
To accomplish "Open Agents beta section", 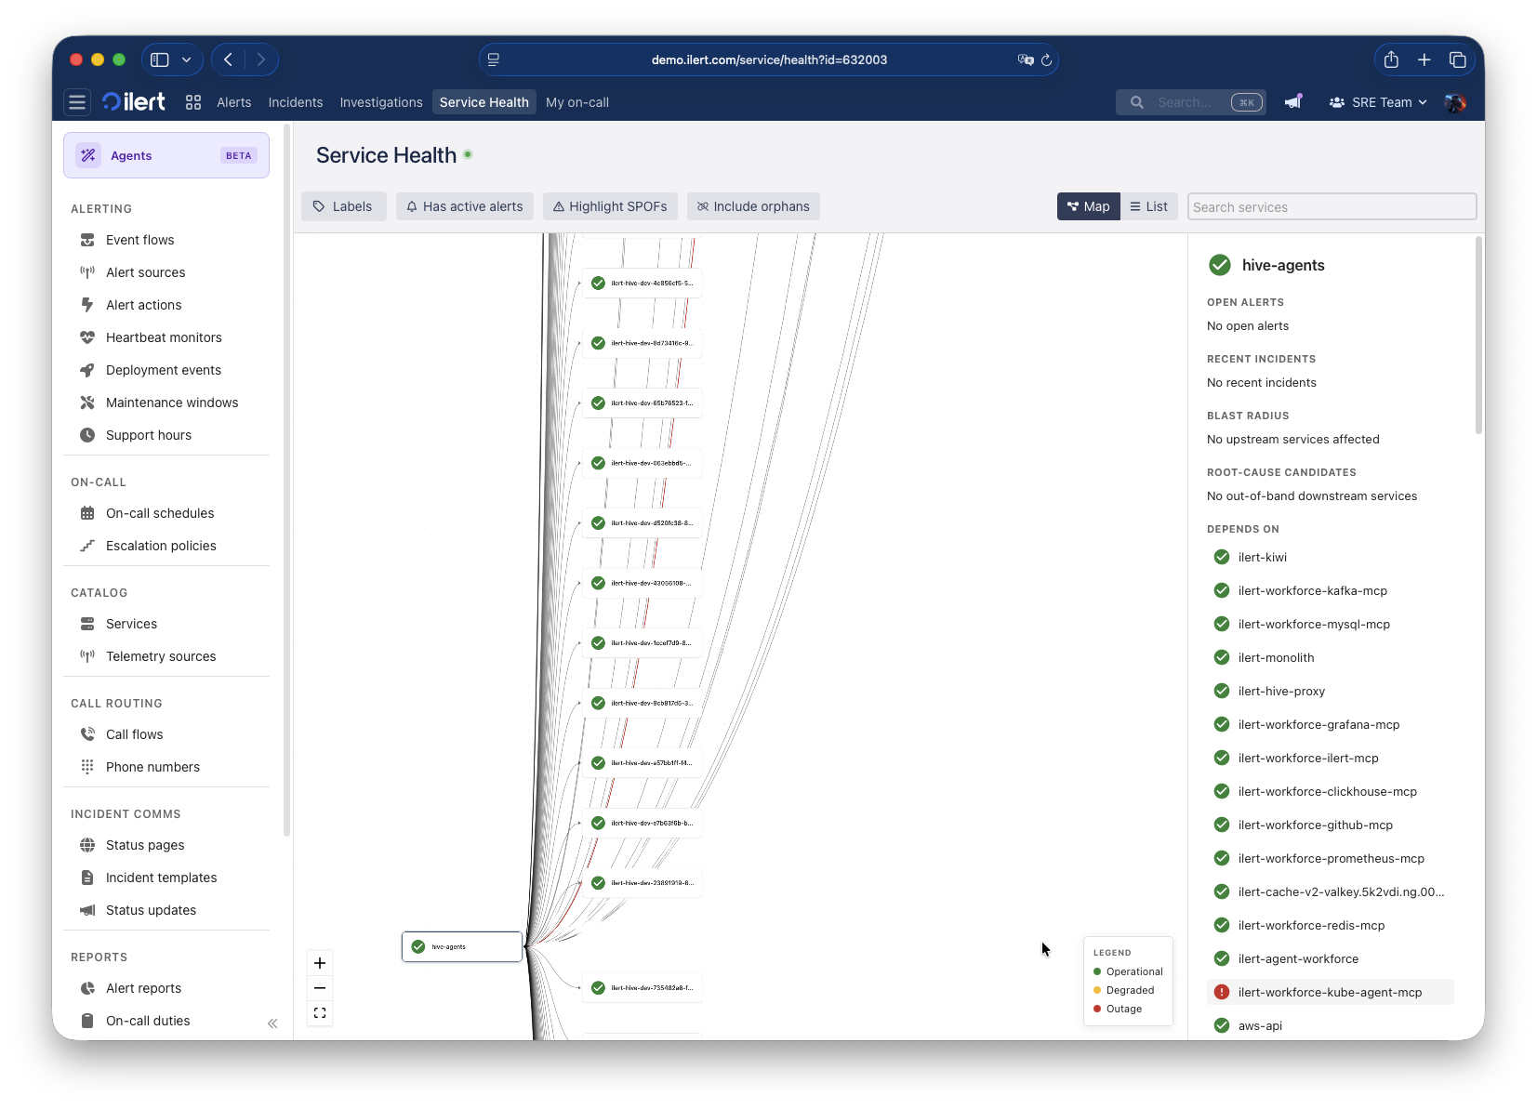I will coord(166,155).
